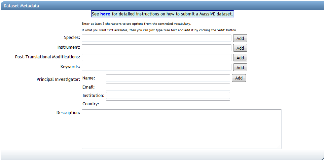Hit Add button for Keywords

point(240,67)
